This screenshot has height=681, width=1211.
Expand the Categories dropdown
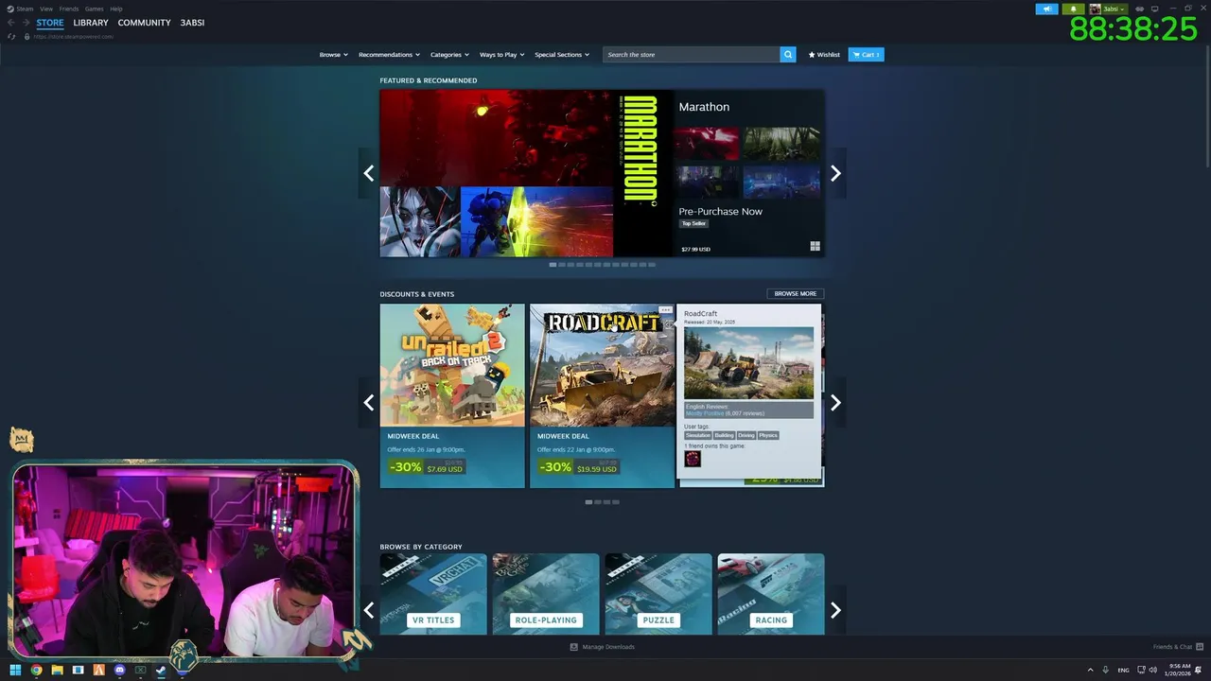click(449, 55)
